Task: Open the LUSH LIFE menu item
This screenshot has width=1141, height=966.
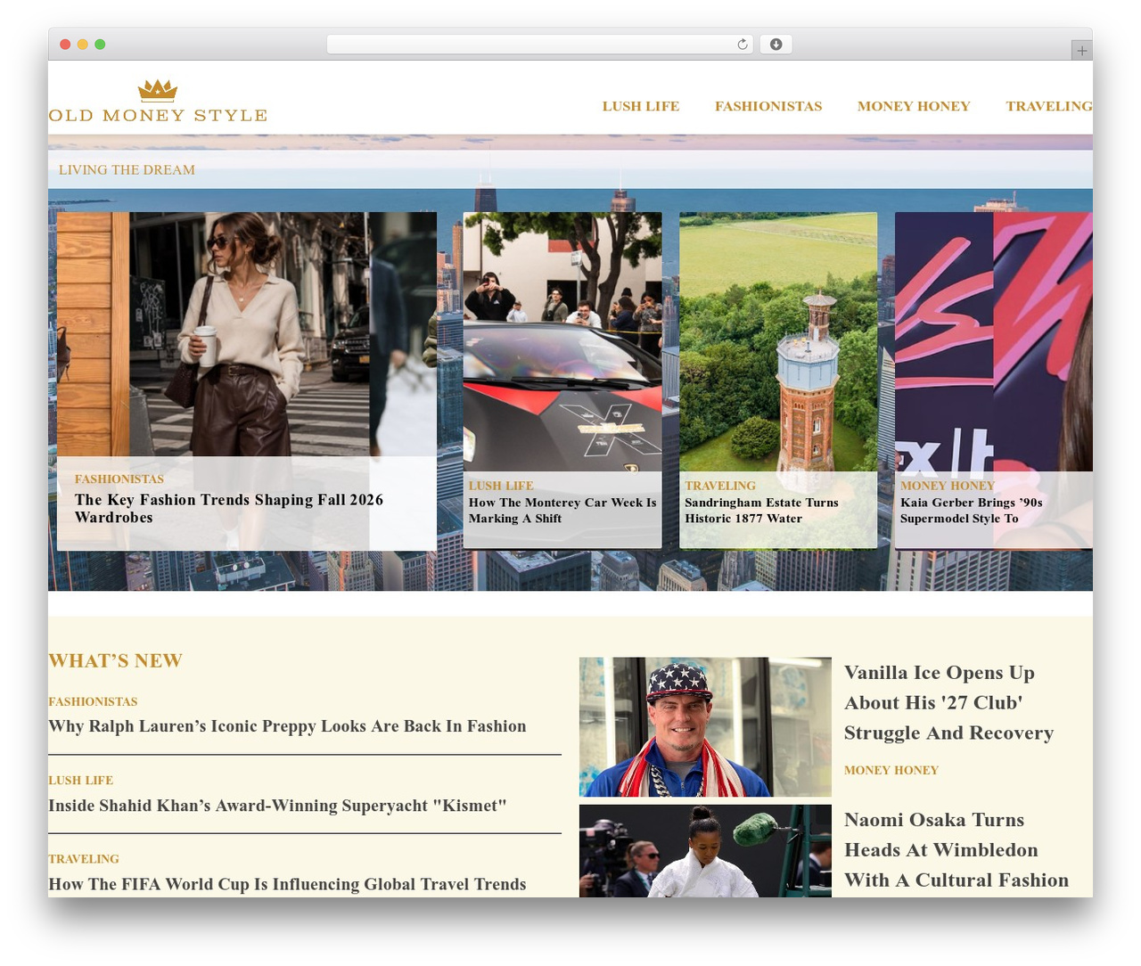Action: tap(641, 106)
